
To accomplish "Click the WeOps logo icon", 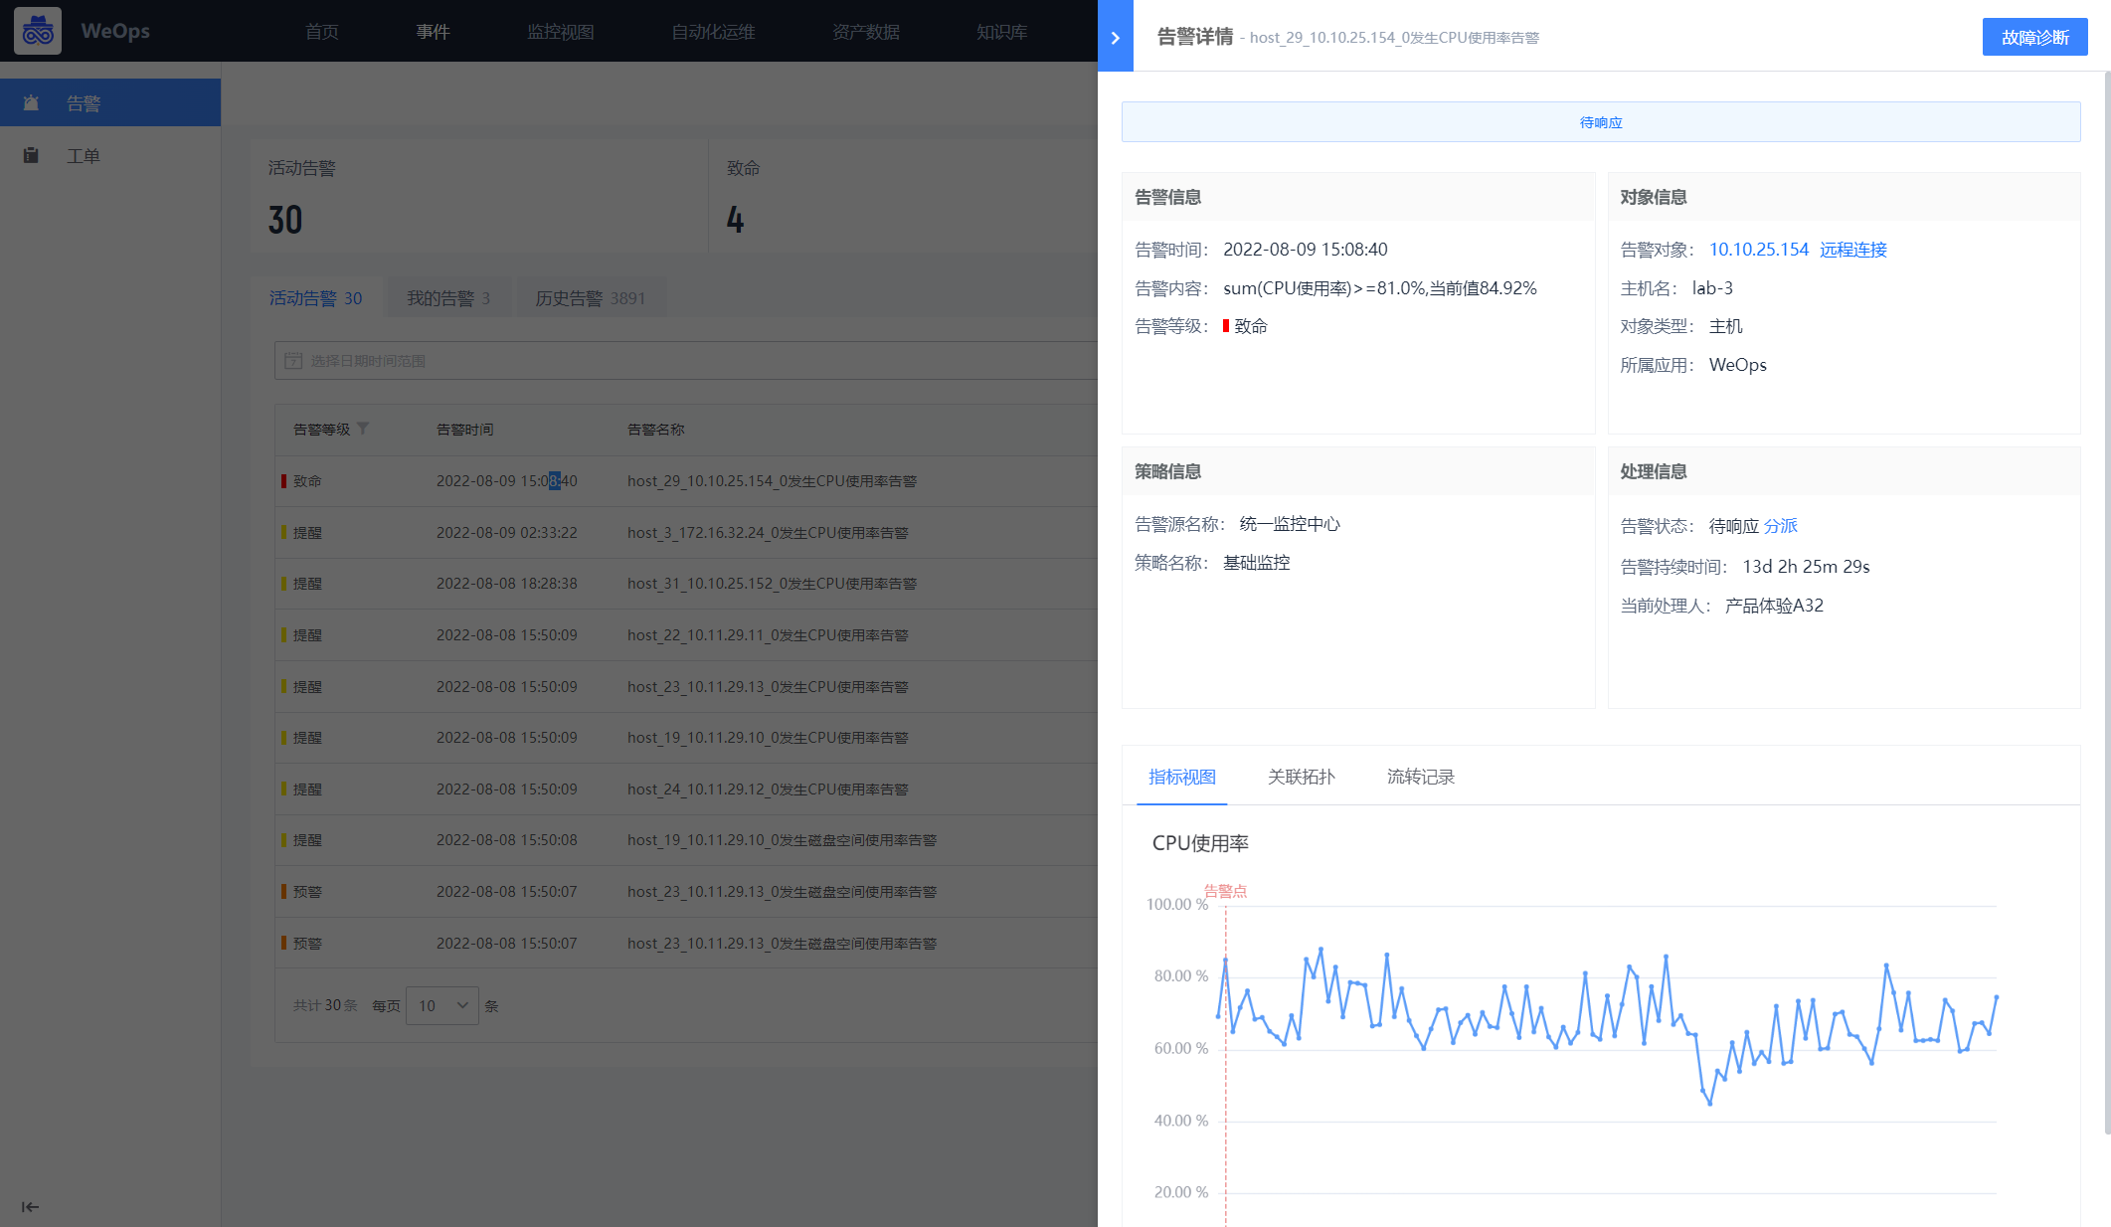I will pos(38,31).
